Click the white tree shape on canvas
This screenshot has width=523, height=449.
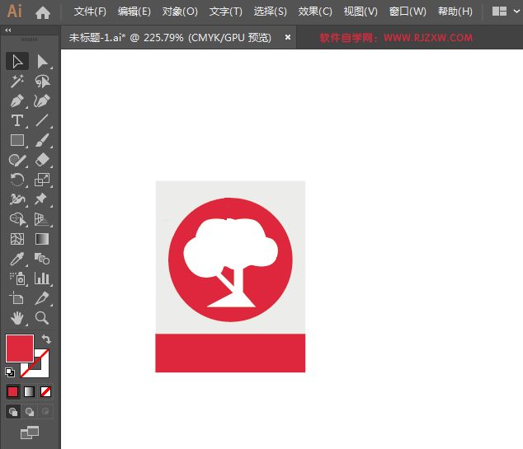click(x=230, y=246)
